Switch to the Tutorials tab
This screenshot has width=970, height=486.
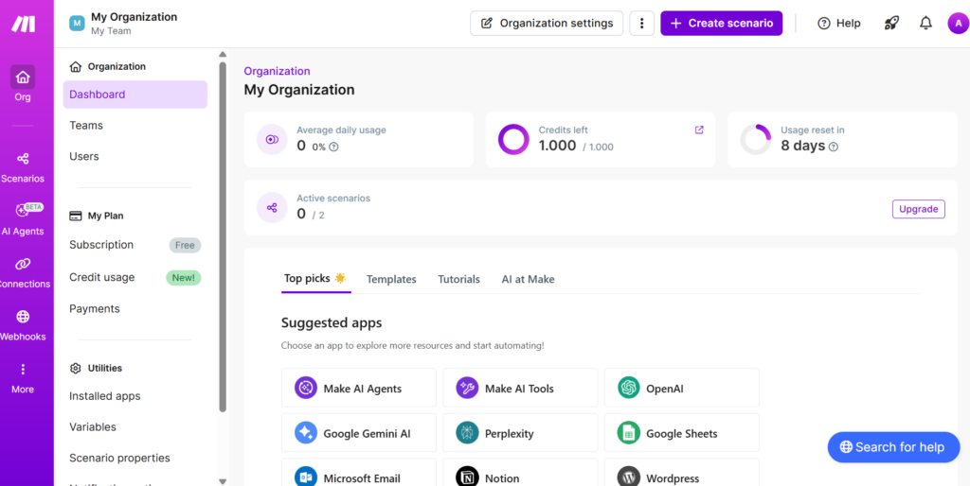click(x=458, y=279)
